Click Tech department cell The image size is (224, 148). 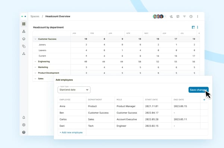click(x=100, y=126)
